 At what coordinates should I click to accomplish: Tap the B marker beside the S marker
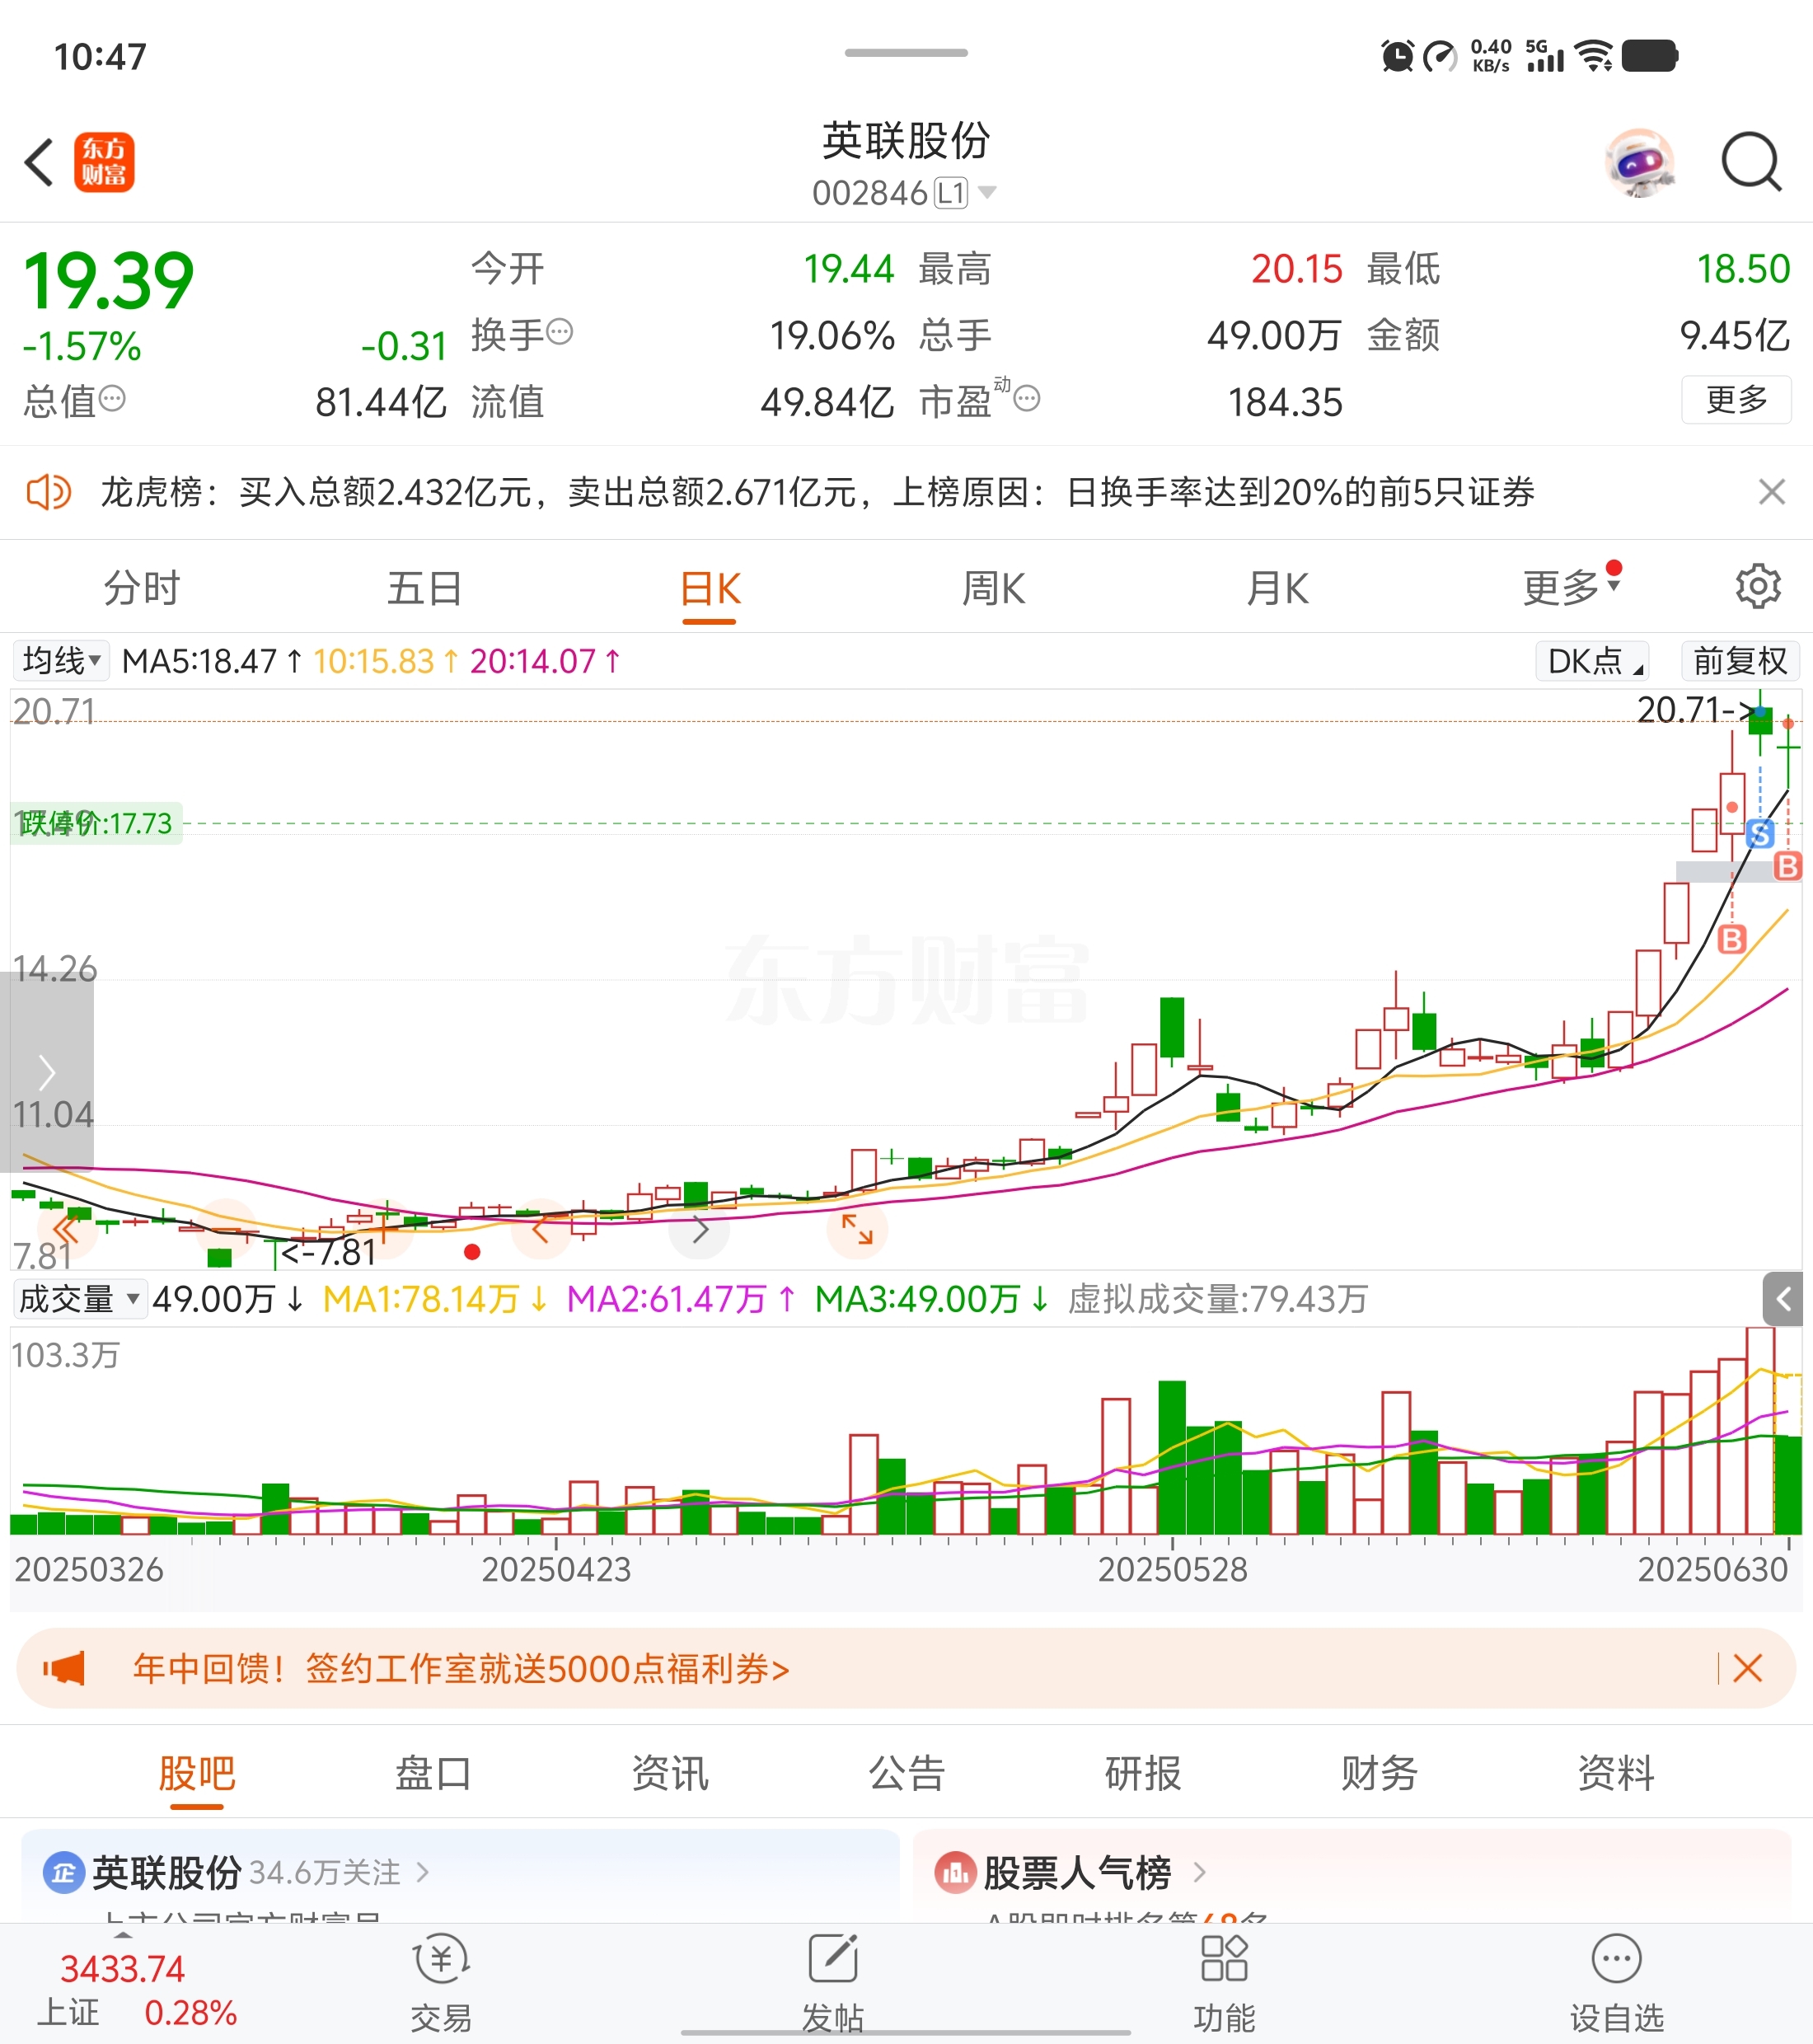tap(1787, 866)
